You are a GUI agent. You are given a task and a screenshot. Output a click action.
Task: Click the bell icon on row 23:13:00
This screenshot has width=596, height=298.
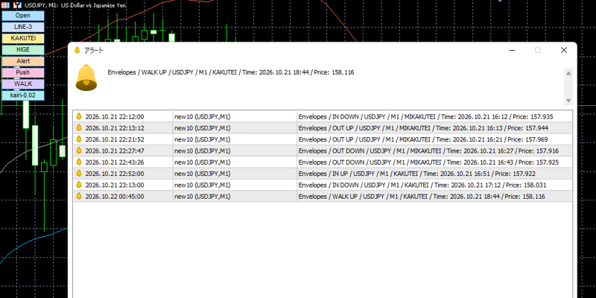(x=79, y=185)
